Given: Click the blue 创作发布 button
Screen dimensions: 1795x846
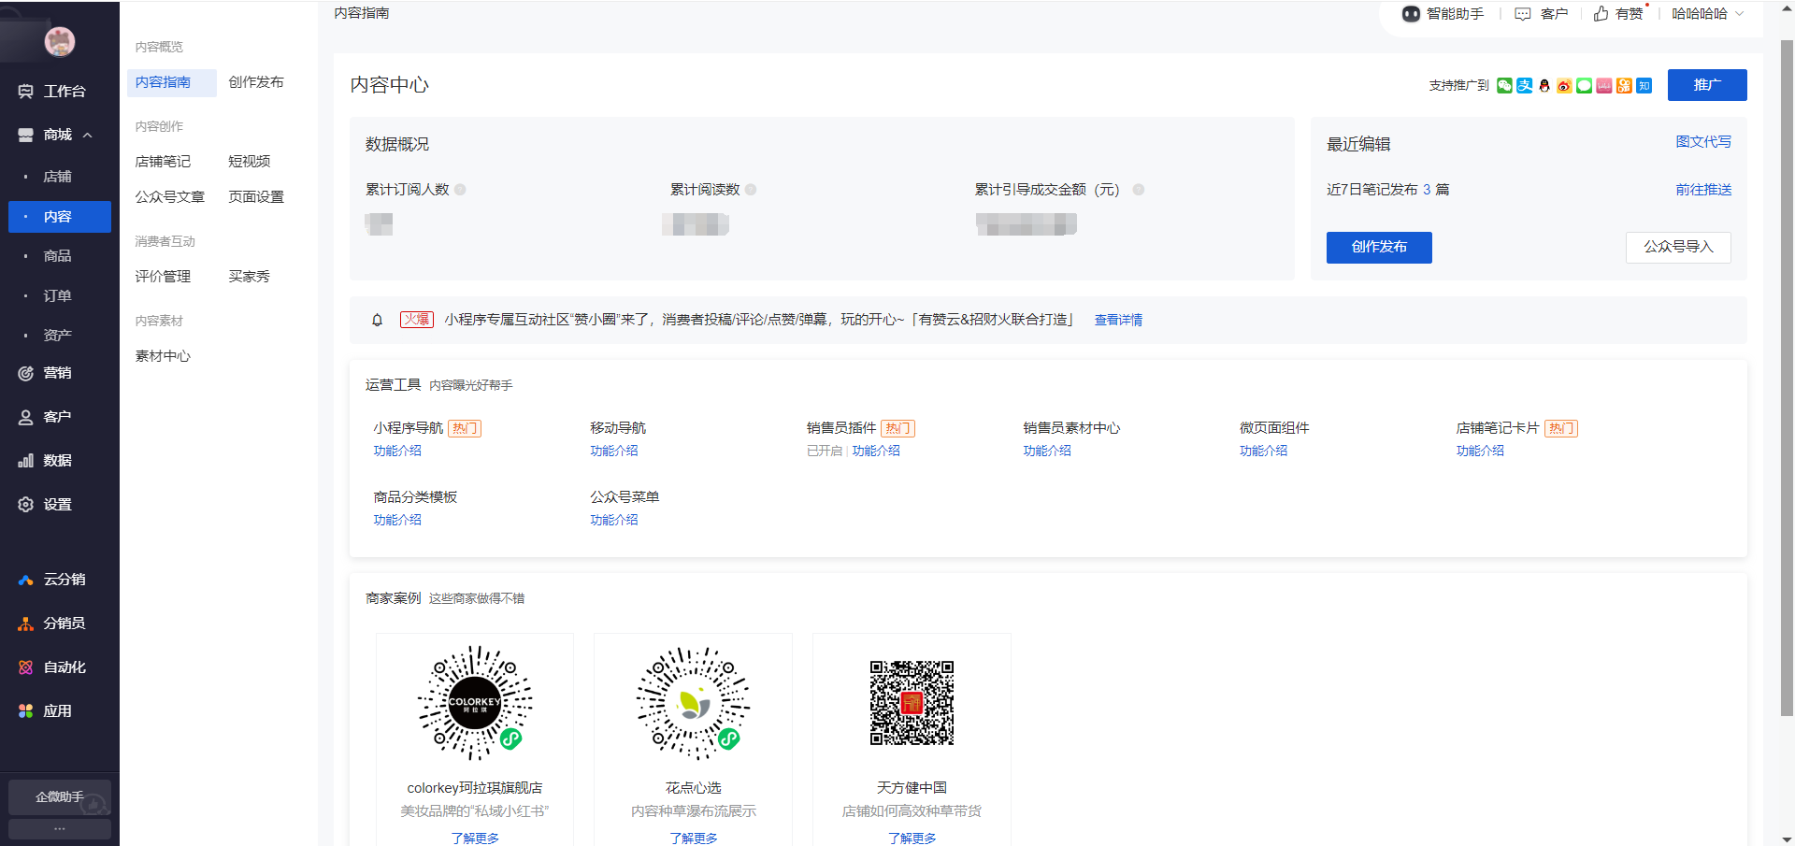Looking at the screenshot, I should click(1379, 248).
